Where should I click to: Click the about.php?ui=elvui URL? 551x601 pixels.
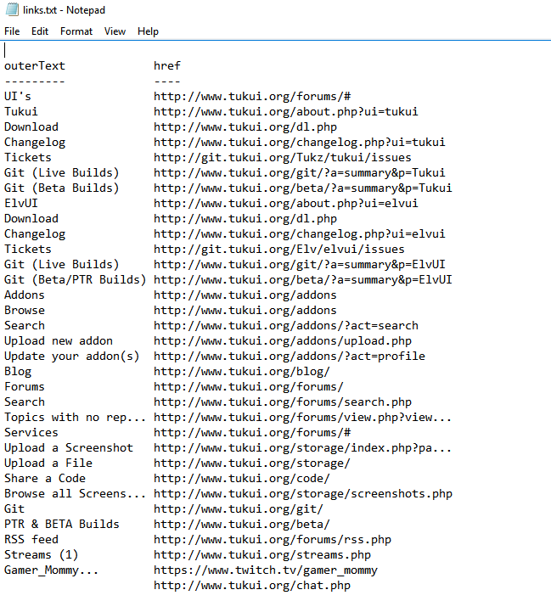[x=285, y=204]
